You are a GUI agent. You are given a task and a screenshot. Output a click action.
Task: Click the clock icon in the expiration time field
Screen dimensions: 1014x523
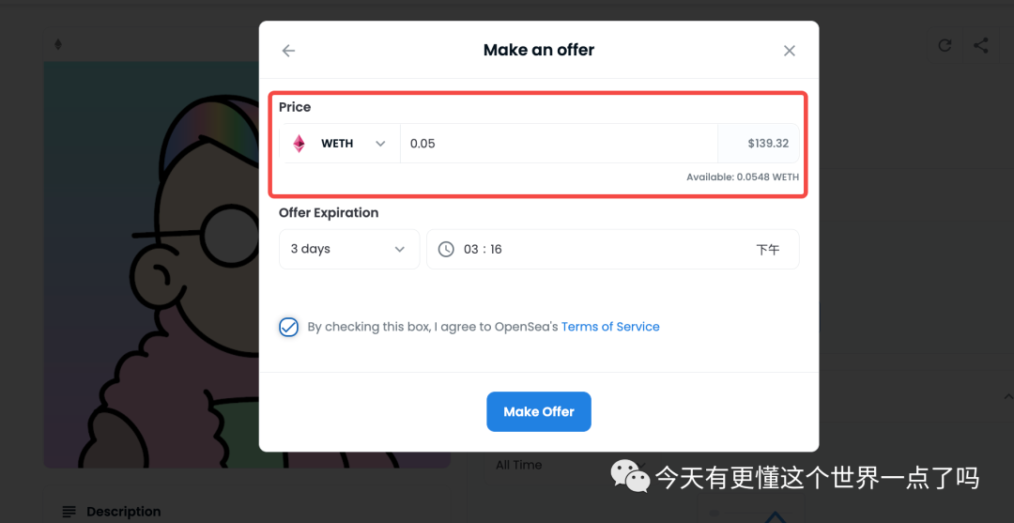pyautogui.click(x=446, y=249)
